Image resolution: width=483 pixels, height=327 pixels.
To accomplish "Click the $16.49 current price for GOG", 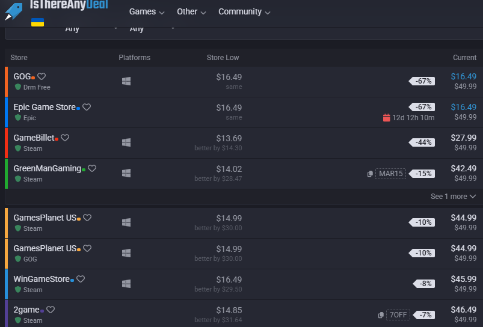I will coord(463,76).
